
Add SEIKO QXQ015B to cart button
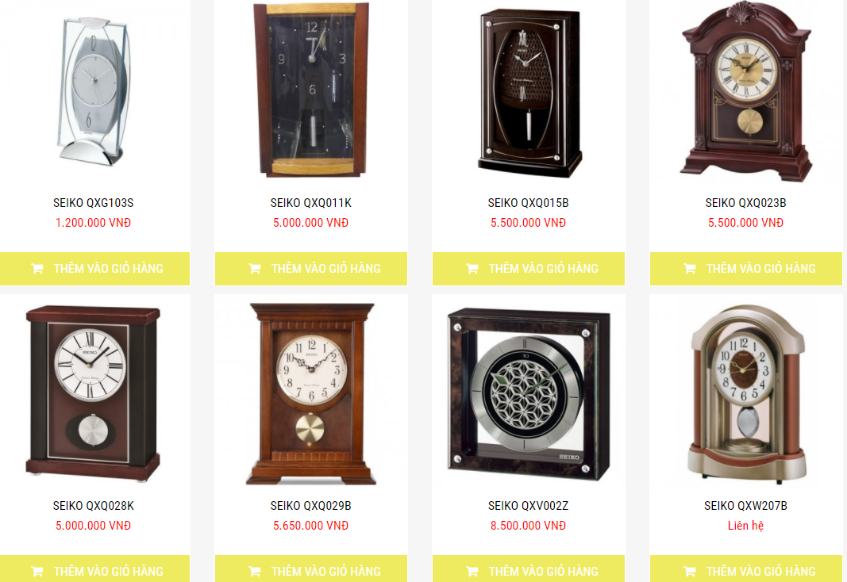click(x=529, y=269)
